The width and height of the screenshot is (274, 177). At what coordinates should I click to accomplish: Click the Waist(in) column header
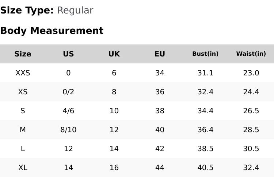(x=251, y=54)
